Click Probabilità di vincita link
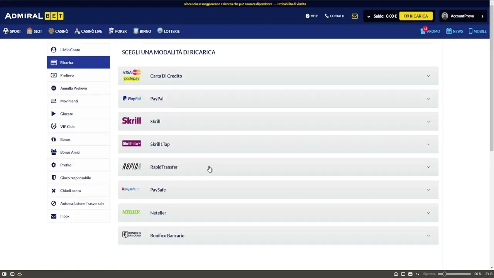 [291, 4]
